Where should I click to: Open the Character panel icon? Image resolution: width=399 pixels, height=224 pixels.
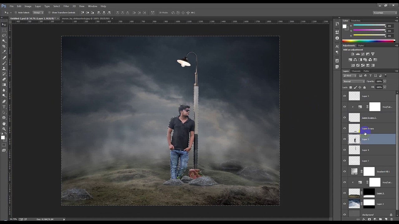click(x=337, y=46)
